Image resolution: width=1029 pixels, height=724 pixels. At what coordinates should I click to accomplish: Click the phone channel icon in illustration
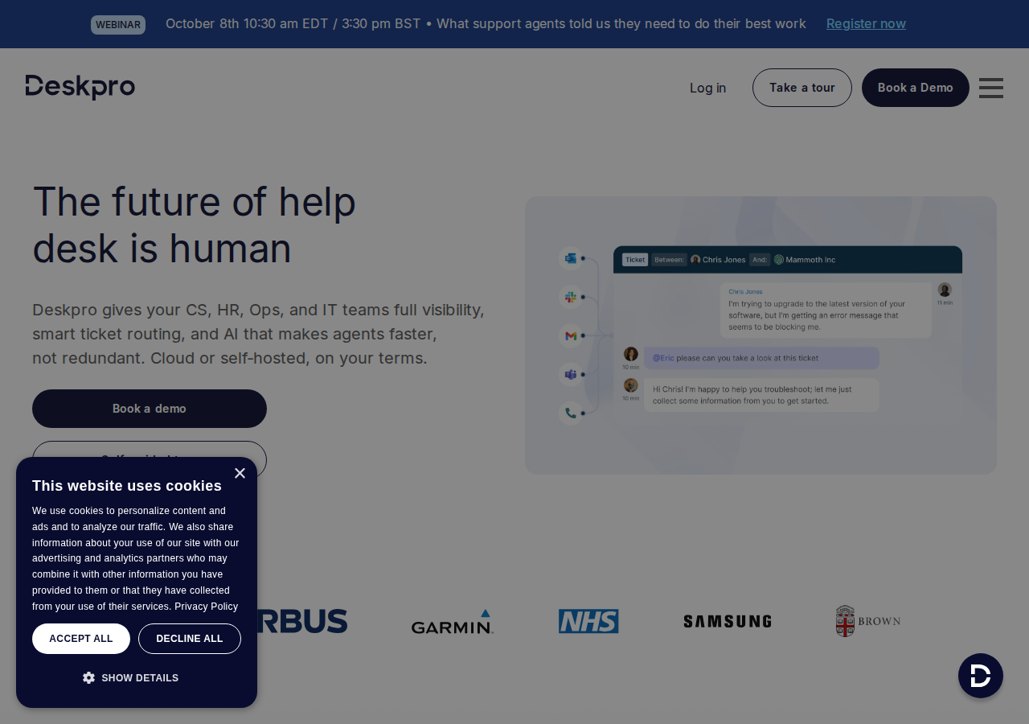point(571,413)
